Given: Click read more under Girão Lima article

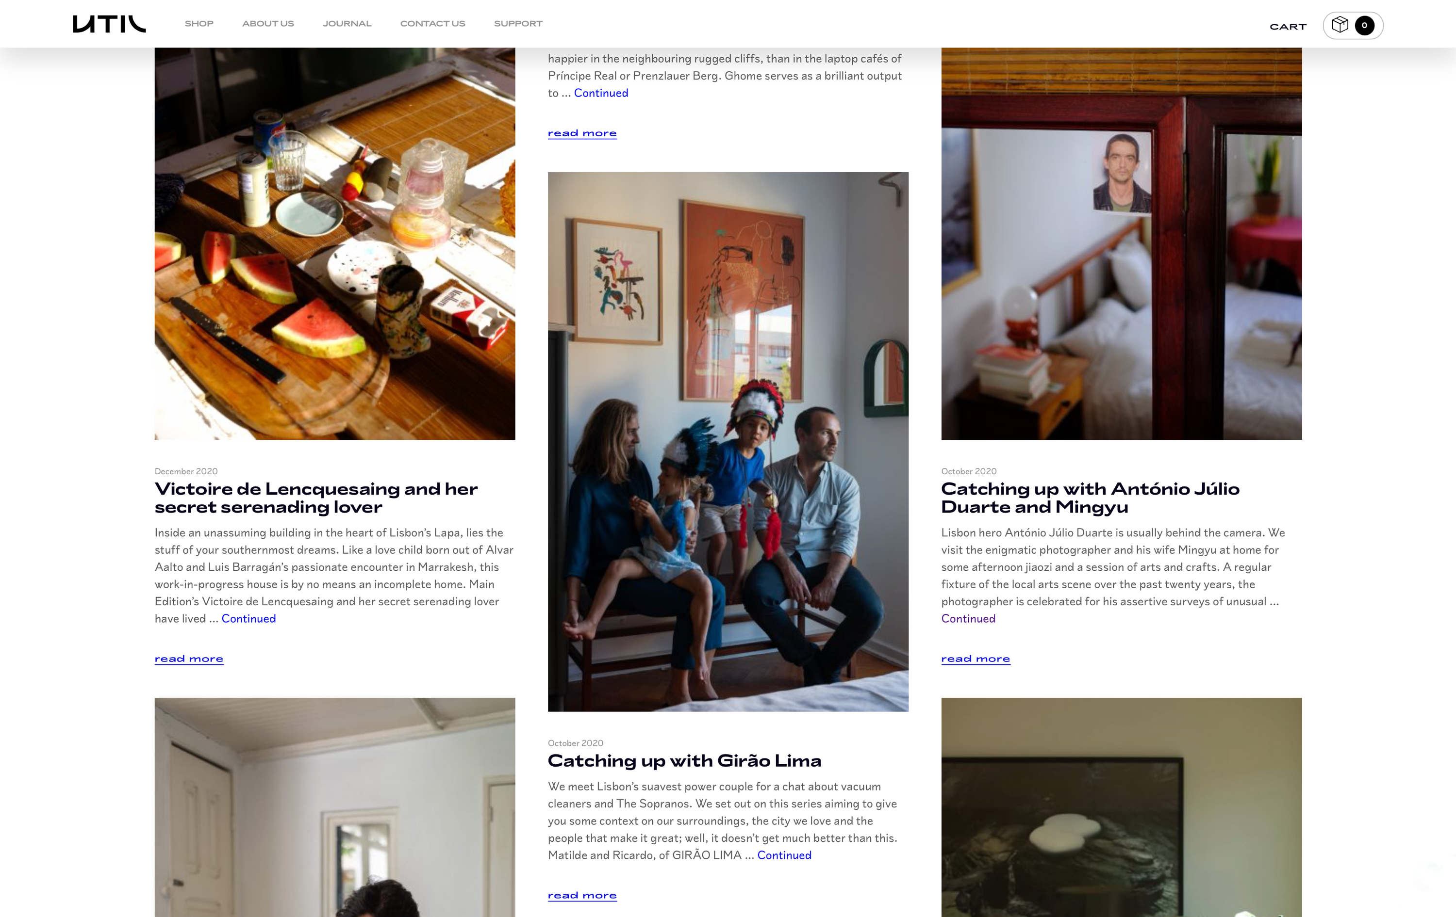Looking at the screenshot, I should [x=582, y=895].
